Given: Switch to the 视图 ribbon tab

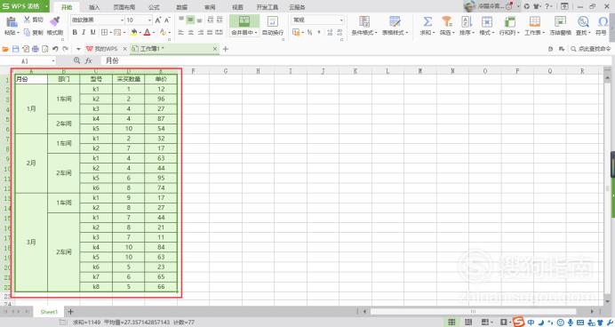Looking at the screenshot, I should pos(237,7).
